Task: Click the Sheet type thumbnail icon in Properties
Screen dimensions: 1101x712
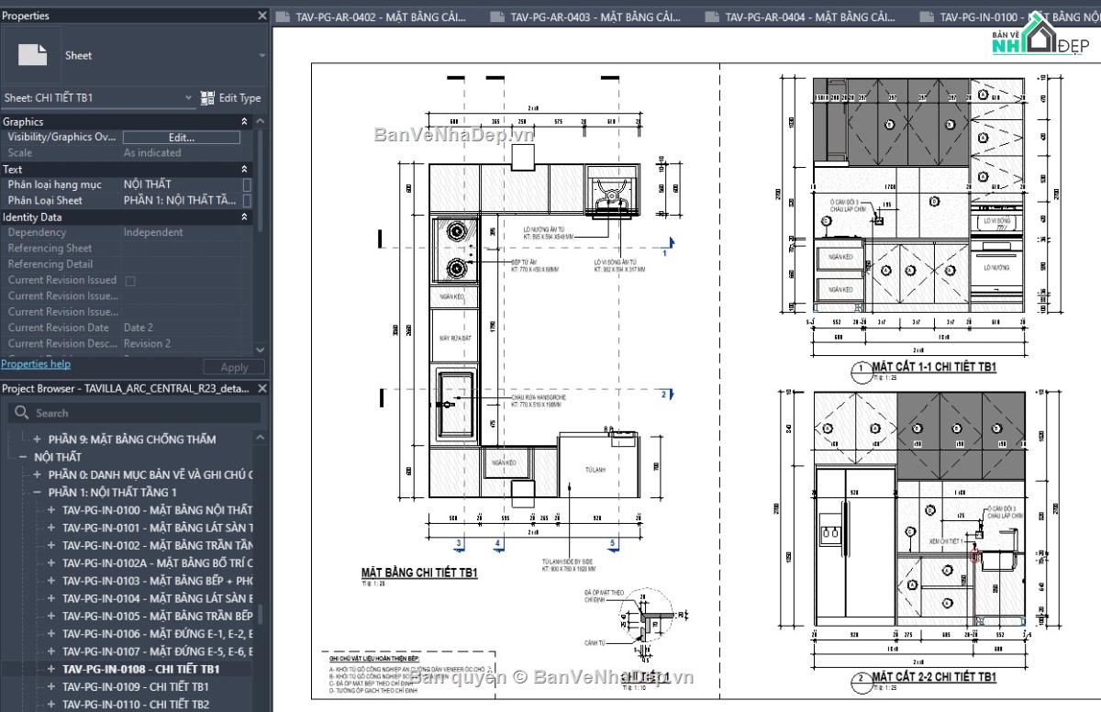Action: pos(33,55)
